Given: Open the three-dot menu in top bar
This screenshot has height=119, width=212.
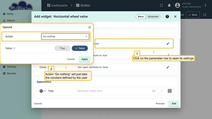Looking at the screenshot, I should [x=205, y=5].
